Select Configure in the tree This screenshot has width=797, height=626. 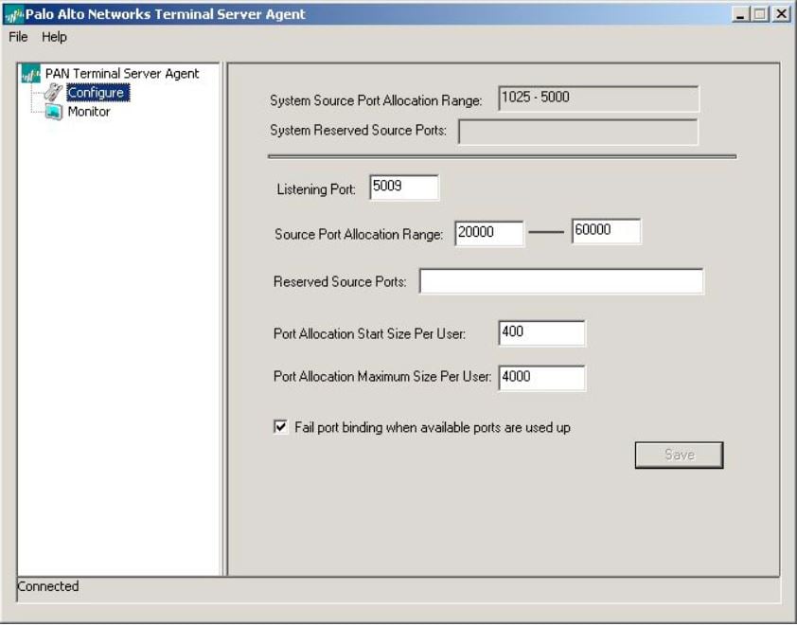coord(96,93)
